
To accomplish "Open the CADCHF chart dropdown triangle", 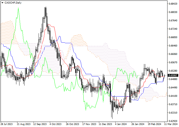I will point(2,3).
